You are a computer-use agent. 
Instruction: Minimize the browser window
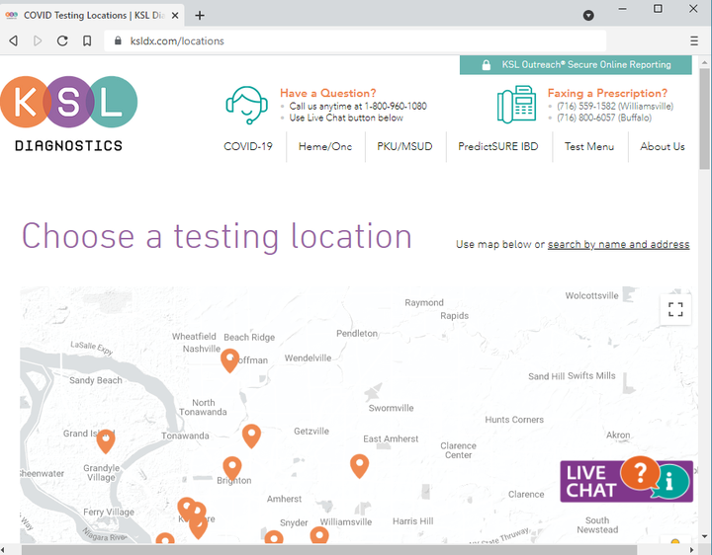click(x=623, y=9)
